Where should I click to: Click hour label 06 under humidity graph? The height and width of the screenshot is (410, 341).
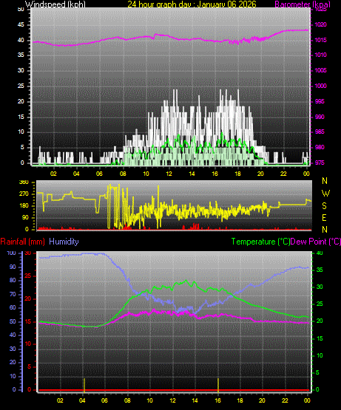click(104, 400)
